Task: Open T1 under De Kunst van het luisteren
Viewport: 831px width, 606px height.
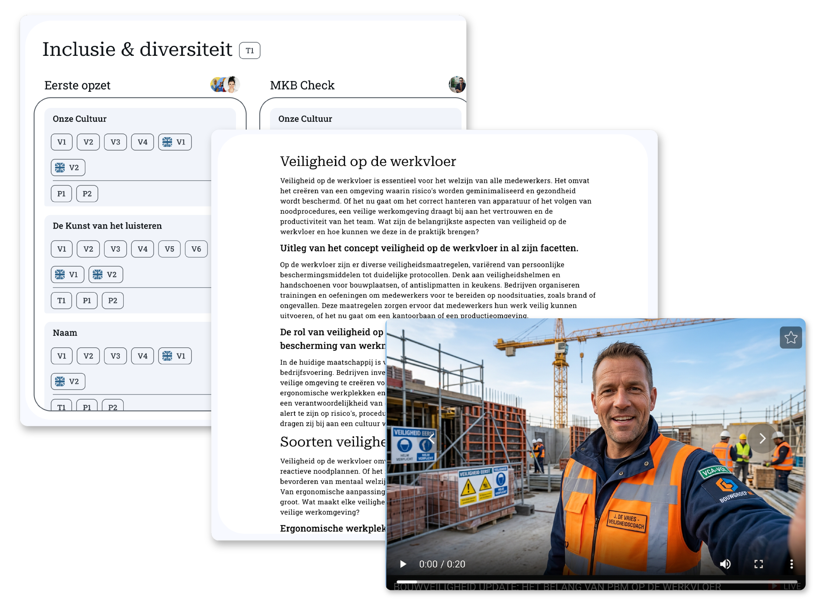Action: tap(61, 301)
